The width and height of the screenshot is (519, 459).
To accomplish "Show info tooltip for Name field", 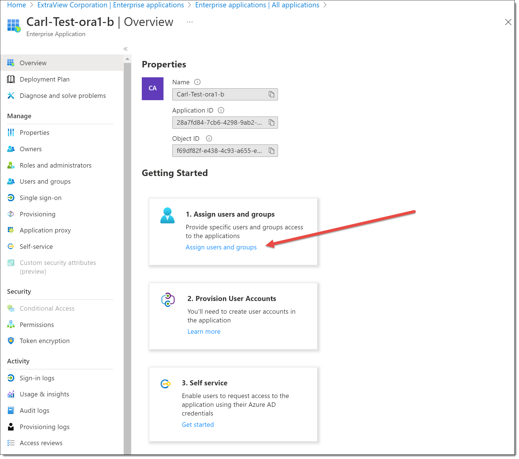I will (197, 82).
